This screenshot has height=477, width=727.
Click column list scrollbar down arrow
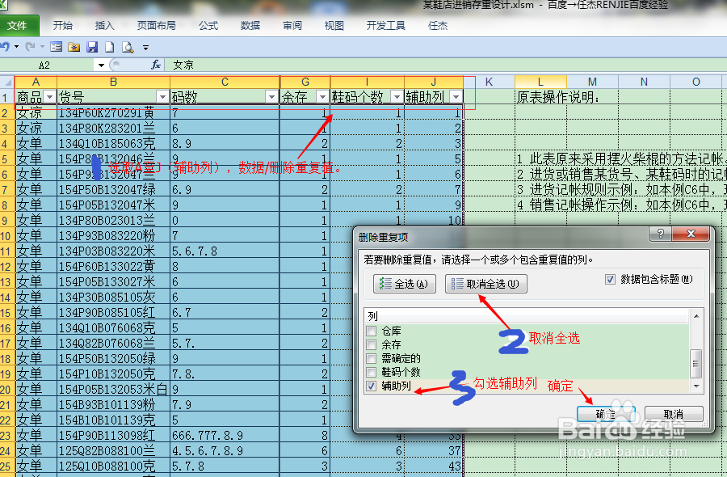696,386
